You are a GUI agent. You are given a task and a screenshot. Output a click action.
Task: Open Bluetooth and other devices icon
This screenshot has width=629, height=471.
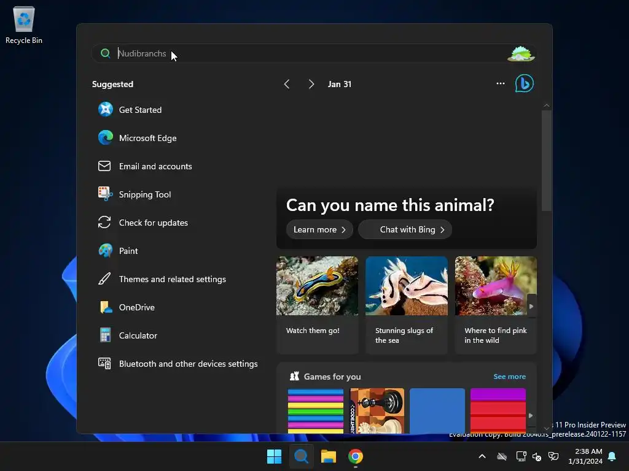104,363
